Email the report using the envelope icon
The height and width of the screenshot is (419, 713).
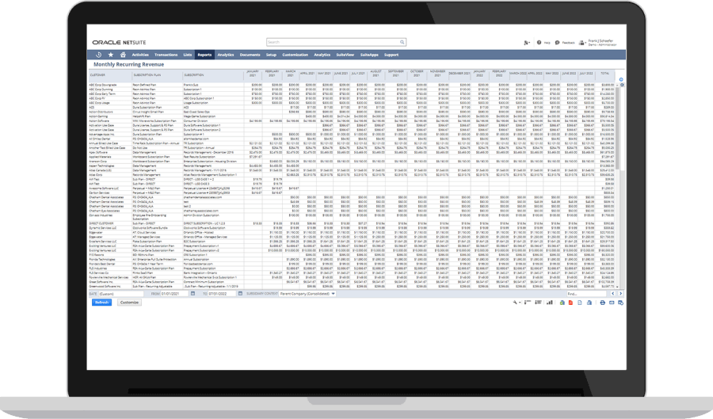pyautogui.click(x=612, y=303)
